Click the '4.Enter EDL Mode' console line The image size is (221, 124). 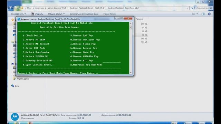34,48
